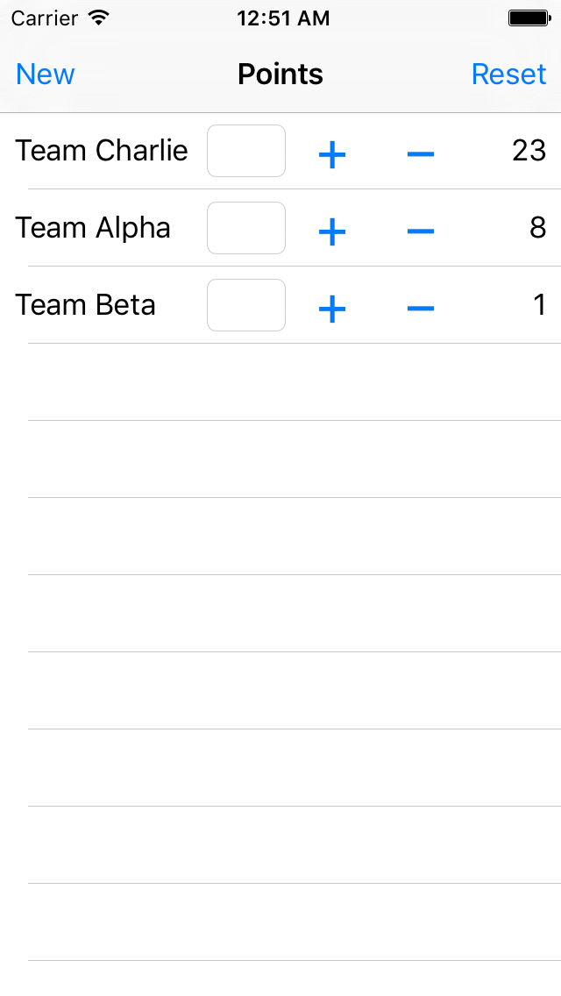Click the minus icon for Team Alpha
This screenshot has height=996, width=561.
421,231
